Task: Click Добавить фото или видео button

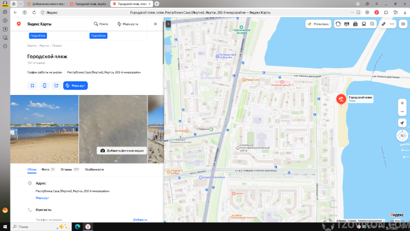Action: point(122,151)
